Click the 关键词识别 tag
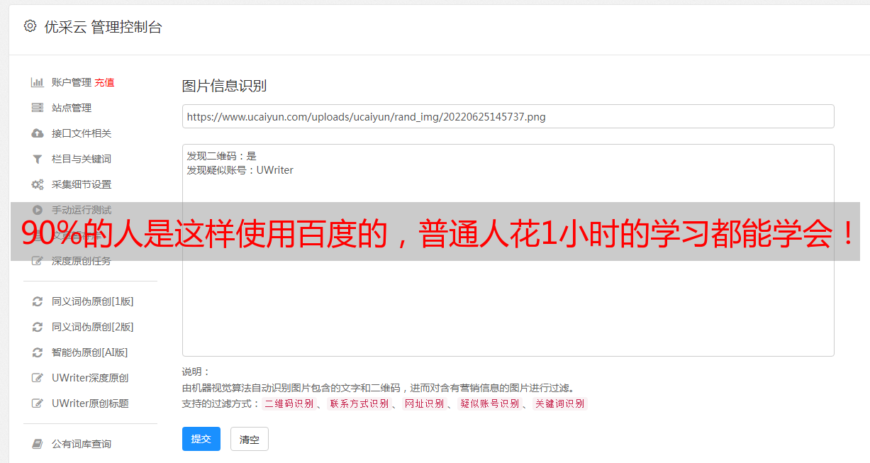This screenshot has width=870, height=463. [x=559, y=403]
